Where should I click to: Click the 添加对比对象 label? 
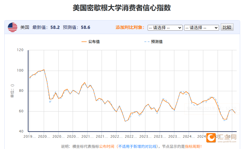pyautogui.click(x=130, y=27)
